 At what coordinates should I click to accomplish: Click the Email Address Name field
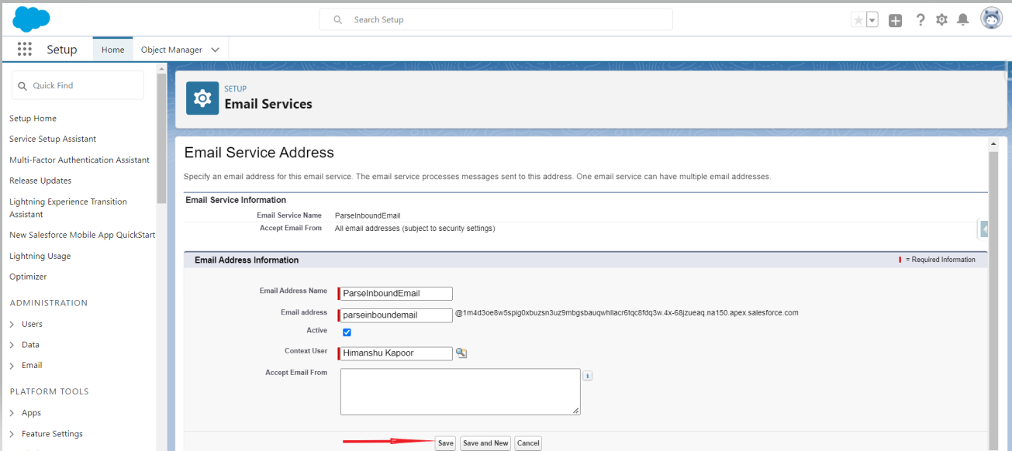point(395,294)
